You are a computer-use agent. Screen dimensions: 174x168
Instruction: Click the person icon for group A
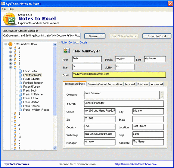pos(15,48)
